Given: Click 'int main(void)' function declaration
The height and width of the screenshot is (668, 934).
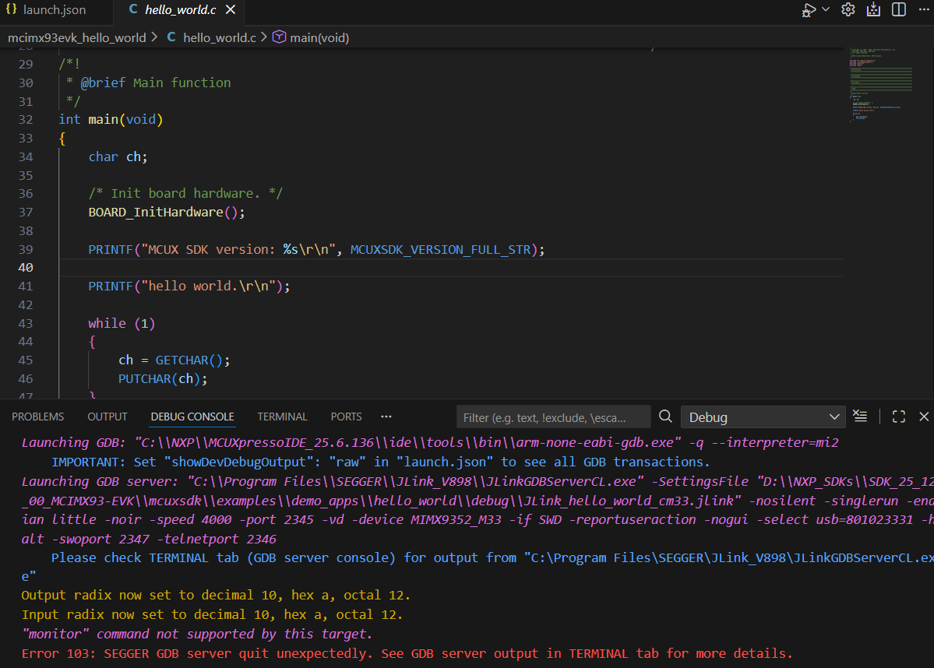Looking at the screenshot, I should tap(111, 120).
